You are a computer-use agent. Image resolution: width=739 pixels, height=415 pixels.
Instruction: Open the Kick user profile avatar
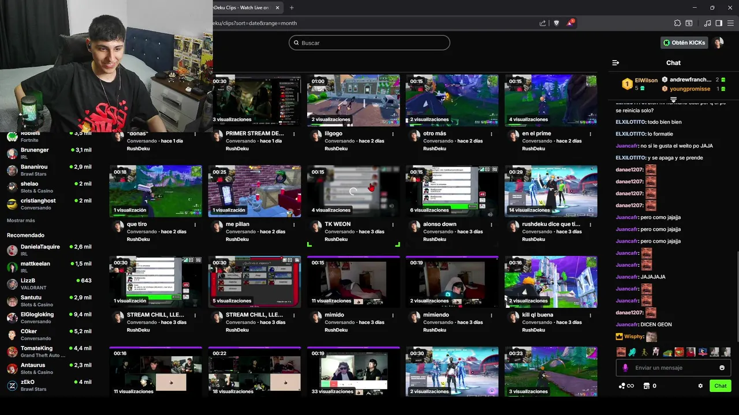coord(718,43)
